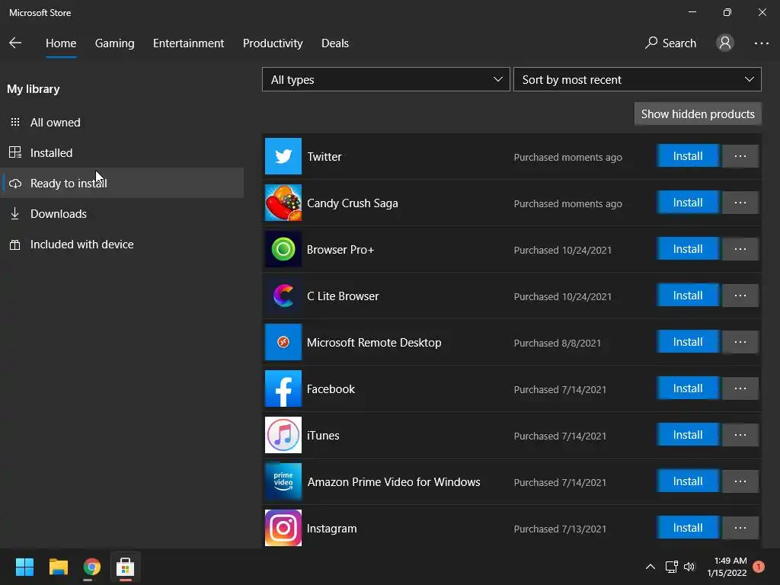Click Show hidden products button
780x585 pixels.
(698, 114)
